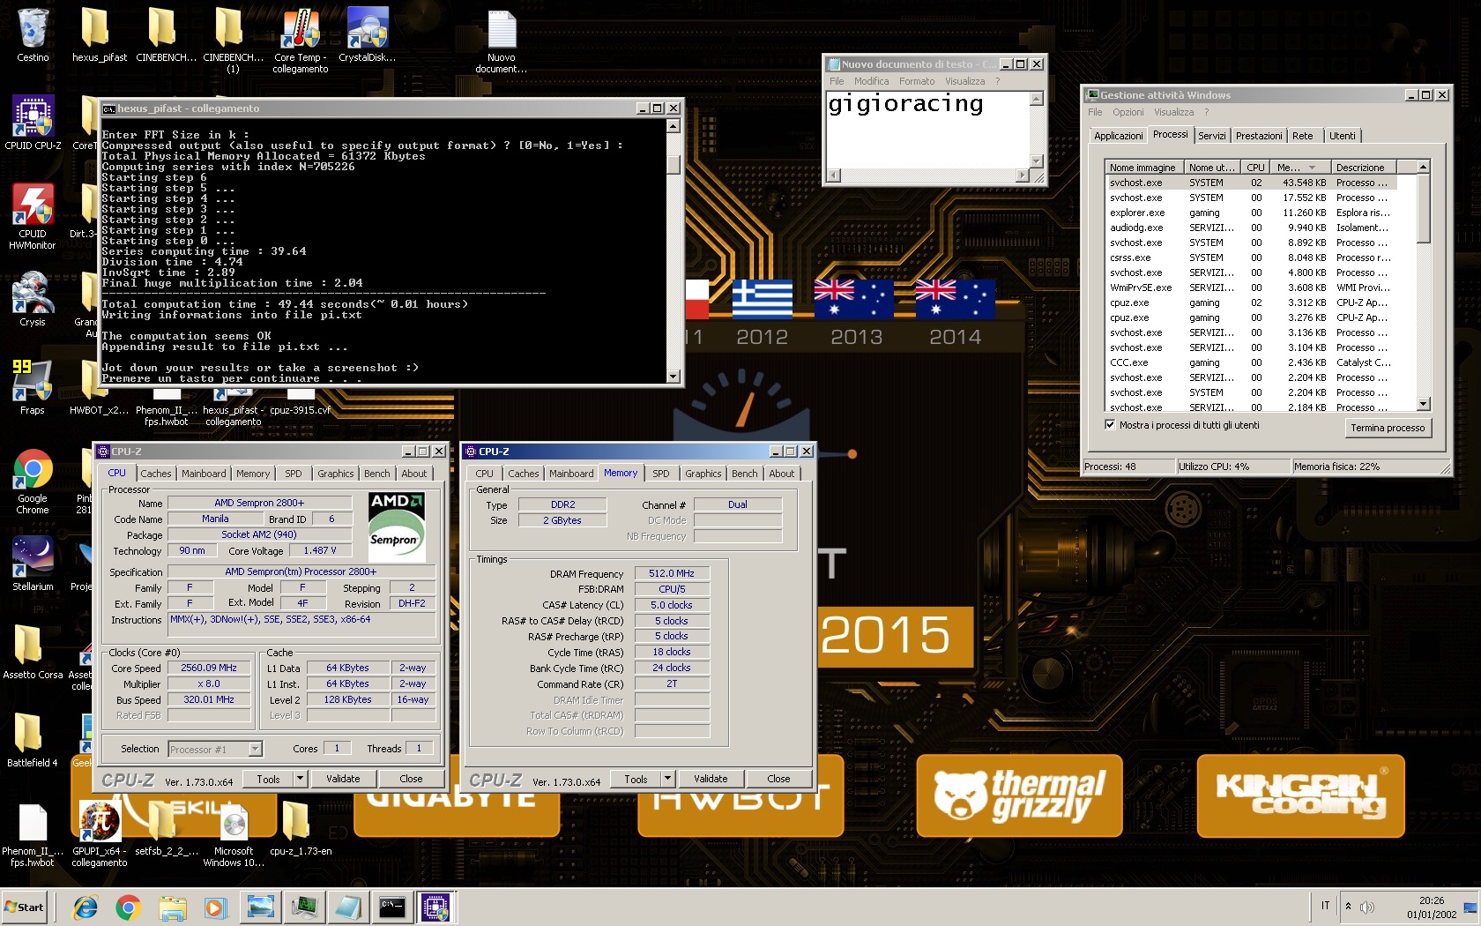The width and height of the screenshot is (1481, 926).
Task: Open Tools dropdown arrow in left CPU-Z window
Action: 300,779
